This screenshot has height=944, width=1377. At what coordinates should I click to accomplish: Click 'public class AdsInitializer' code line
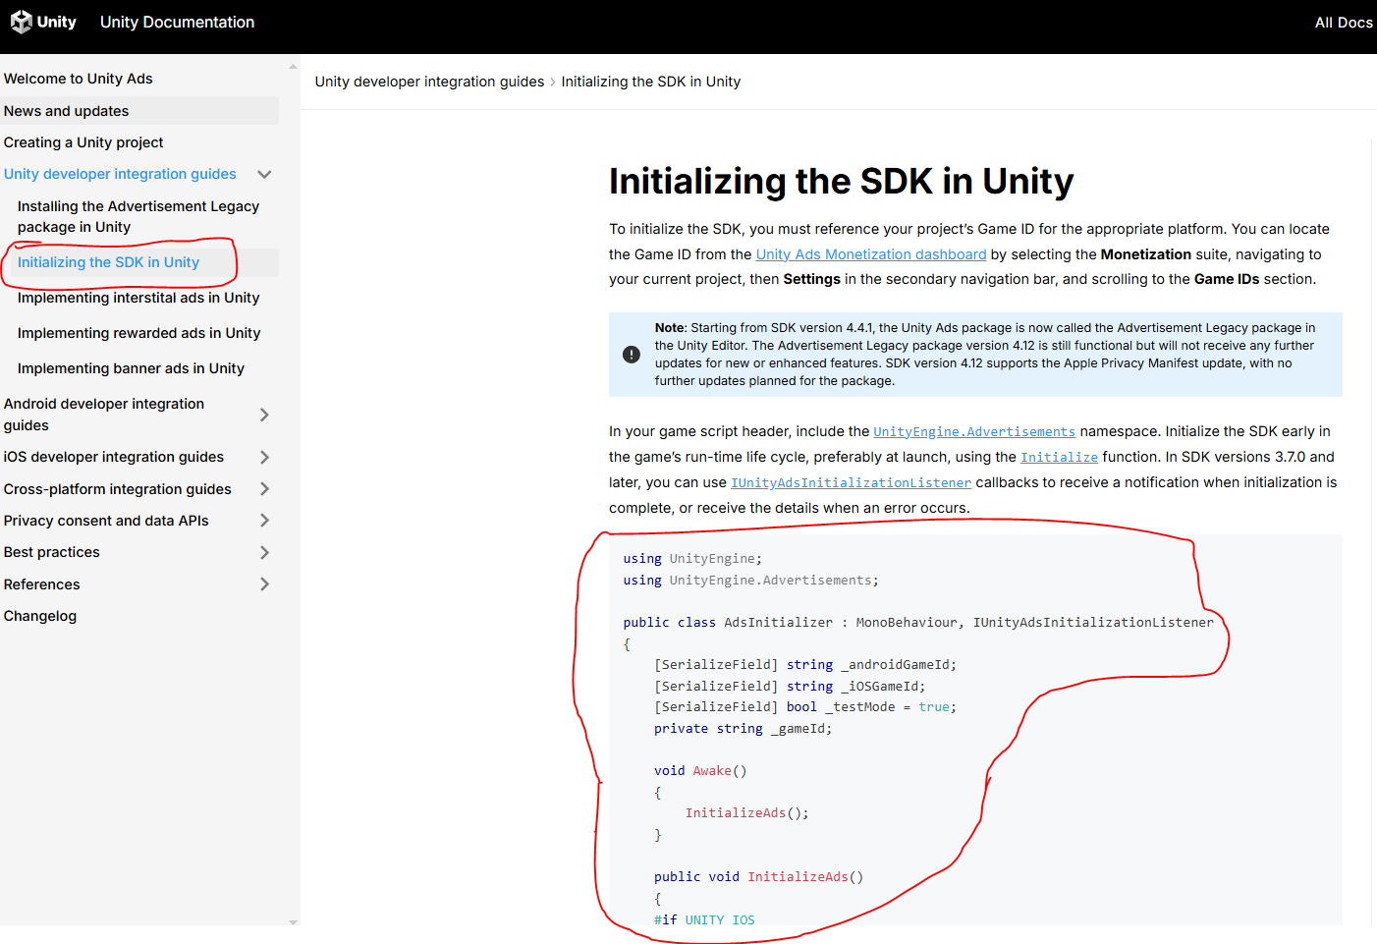pos(918,623)
